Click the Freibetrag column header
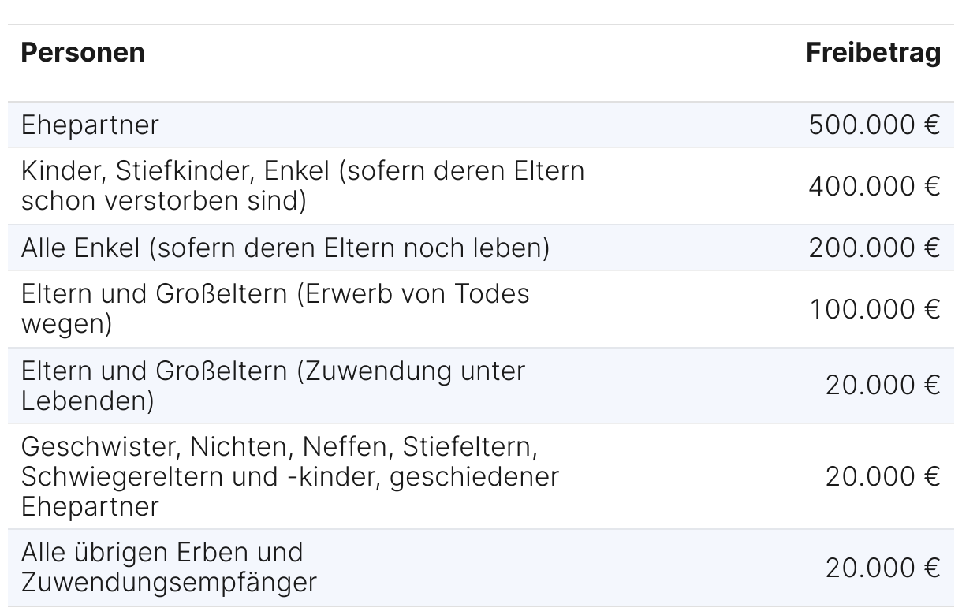 point(873,53)
